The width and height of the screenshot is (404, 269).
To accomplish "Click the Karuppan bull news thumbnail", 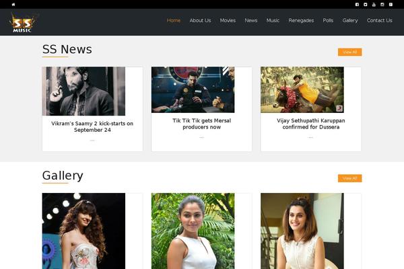I will 302,90.
